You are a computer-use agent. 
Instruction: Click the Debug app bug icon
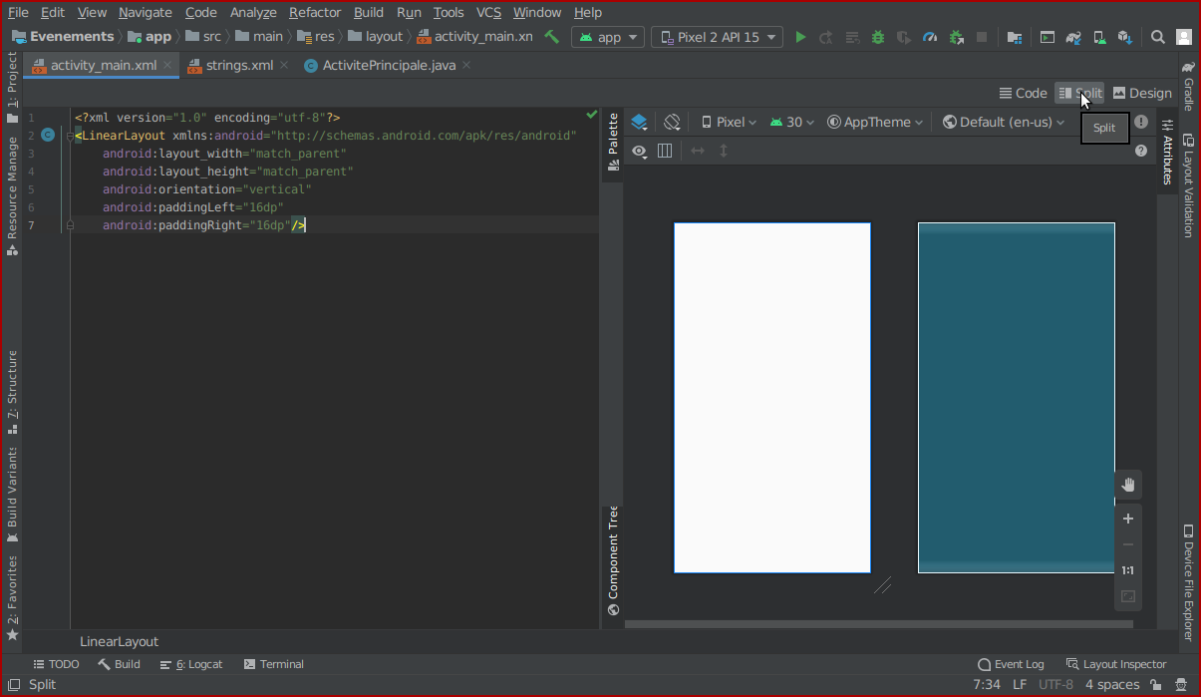tap(877, 37)
